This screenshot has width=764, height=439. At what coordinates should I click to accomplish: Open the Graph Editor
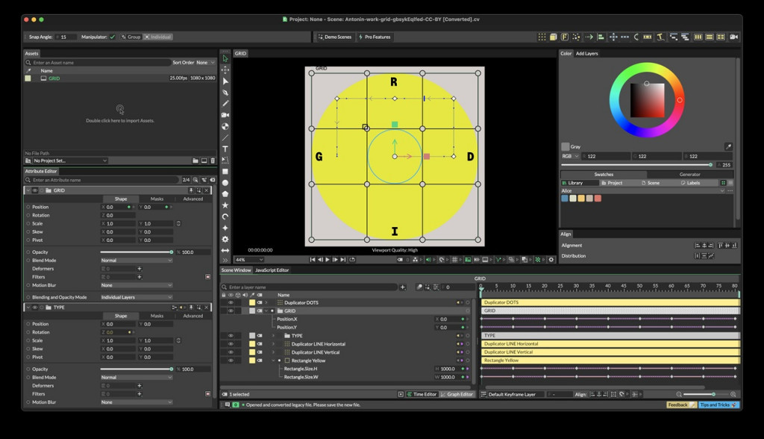[457, 394]
